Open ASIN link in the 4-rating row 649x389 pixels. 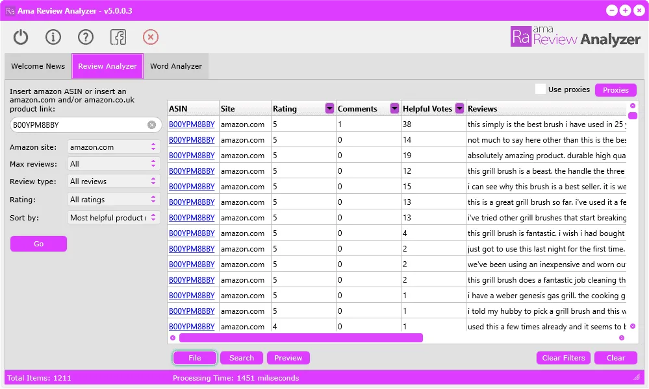tap(192, 326)
